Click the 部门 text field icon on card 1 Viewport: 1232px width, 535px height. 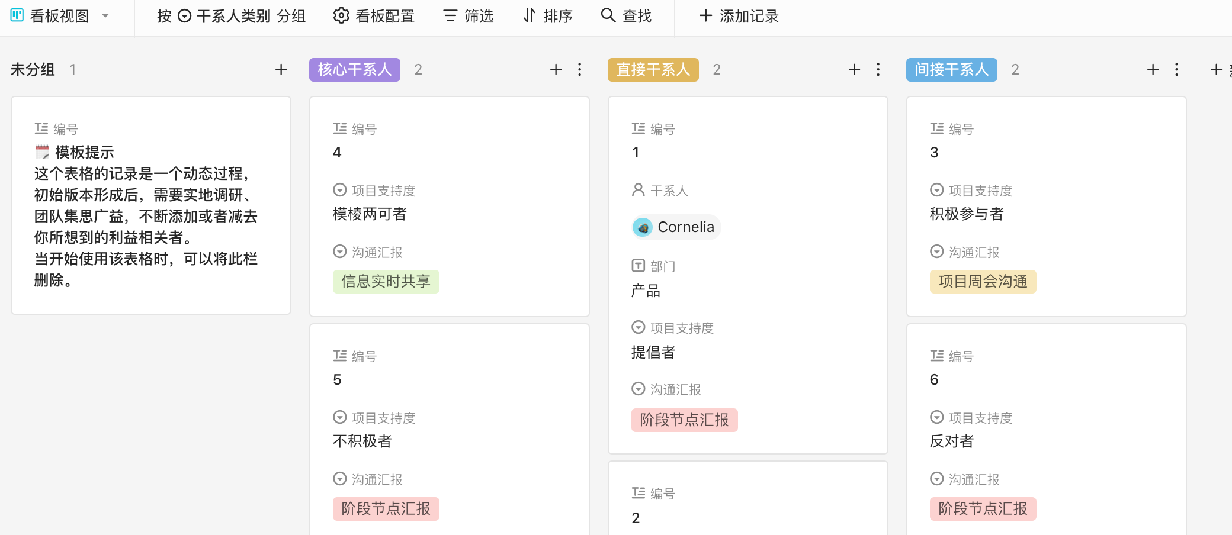click(638, 266)
